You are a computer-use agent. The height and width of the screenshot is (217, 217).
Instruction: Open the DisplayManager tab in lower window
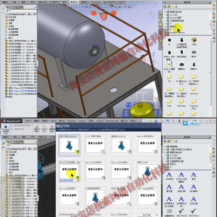tap(22, 142)
